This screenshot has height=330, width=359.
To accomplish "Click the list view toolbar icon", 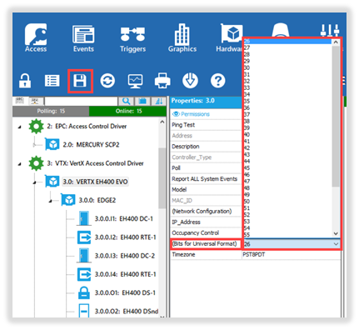I will [52, 81].
